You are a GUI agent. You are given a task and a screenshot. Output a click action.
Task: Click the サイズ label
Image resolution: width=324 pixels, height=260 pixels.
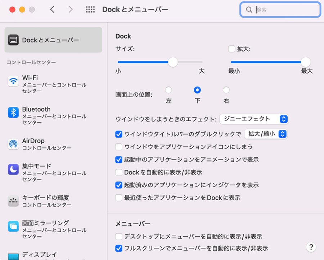[x=125, y=49]
